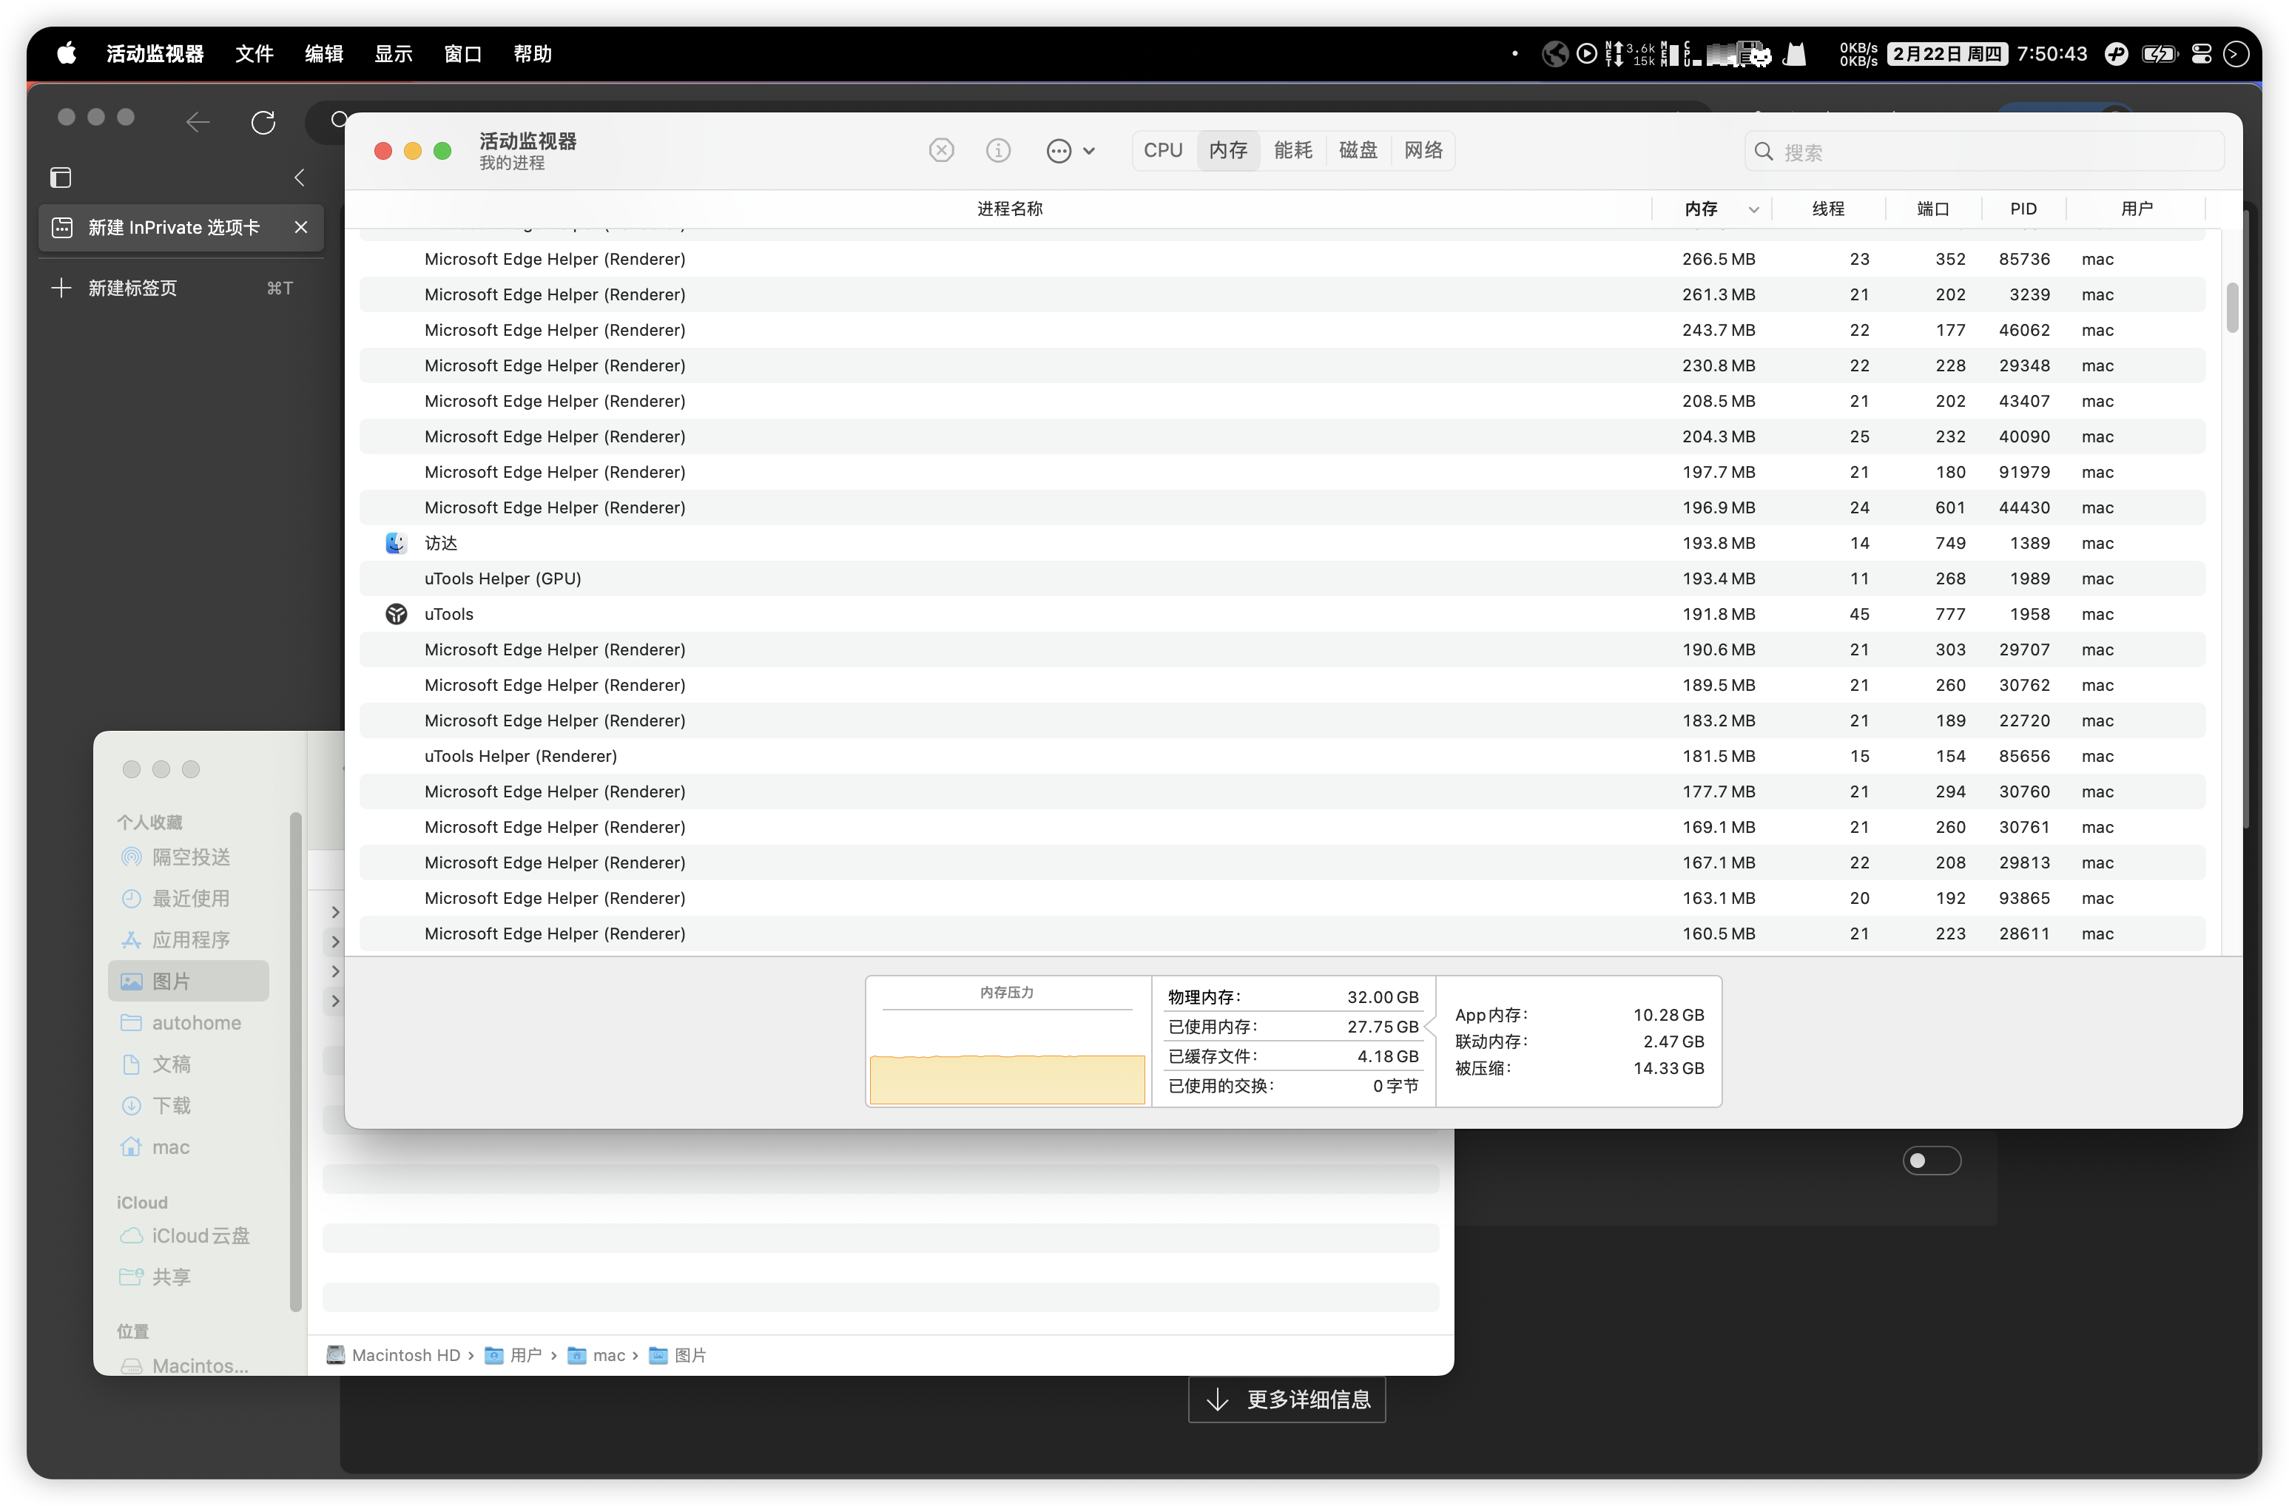The width and height of the screenshot is (2289, 1506).
Task: Click the 2月22日 周四 date in menu bar
Action: click(1946, 54)
